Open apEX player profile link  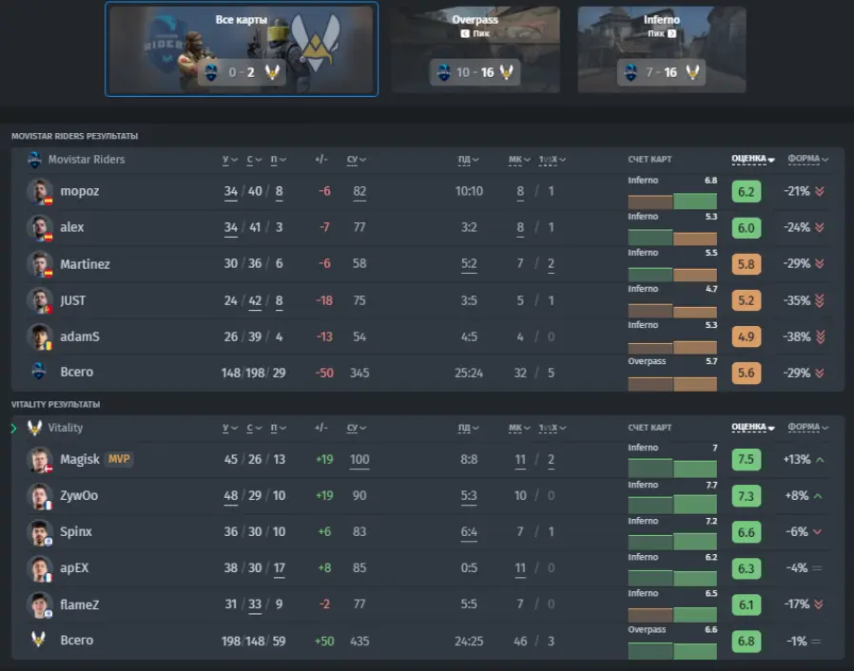pos(74,568)
